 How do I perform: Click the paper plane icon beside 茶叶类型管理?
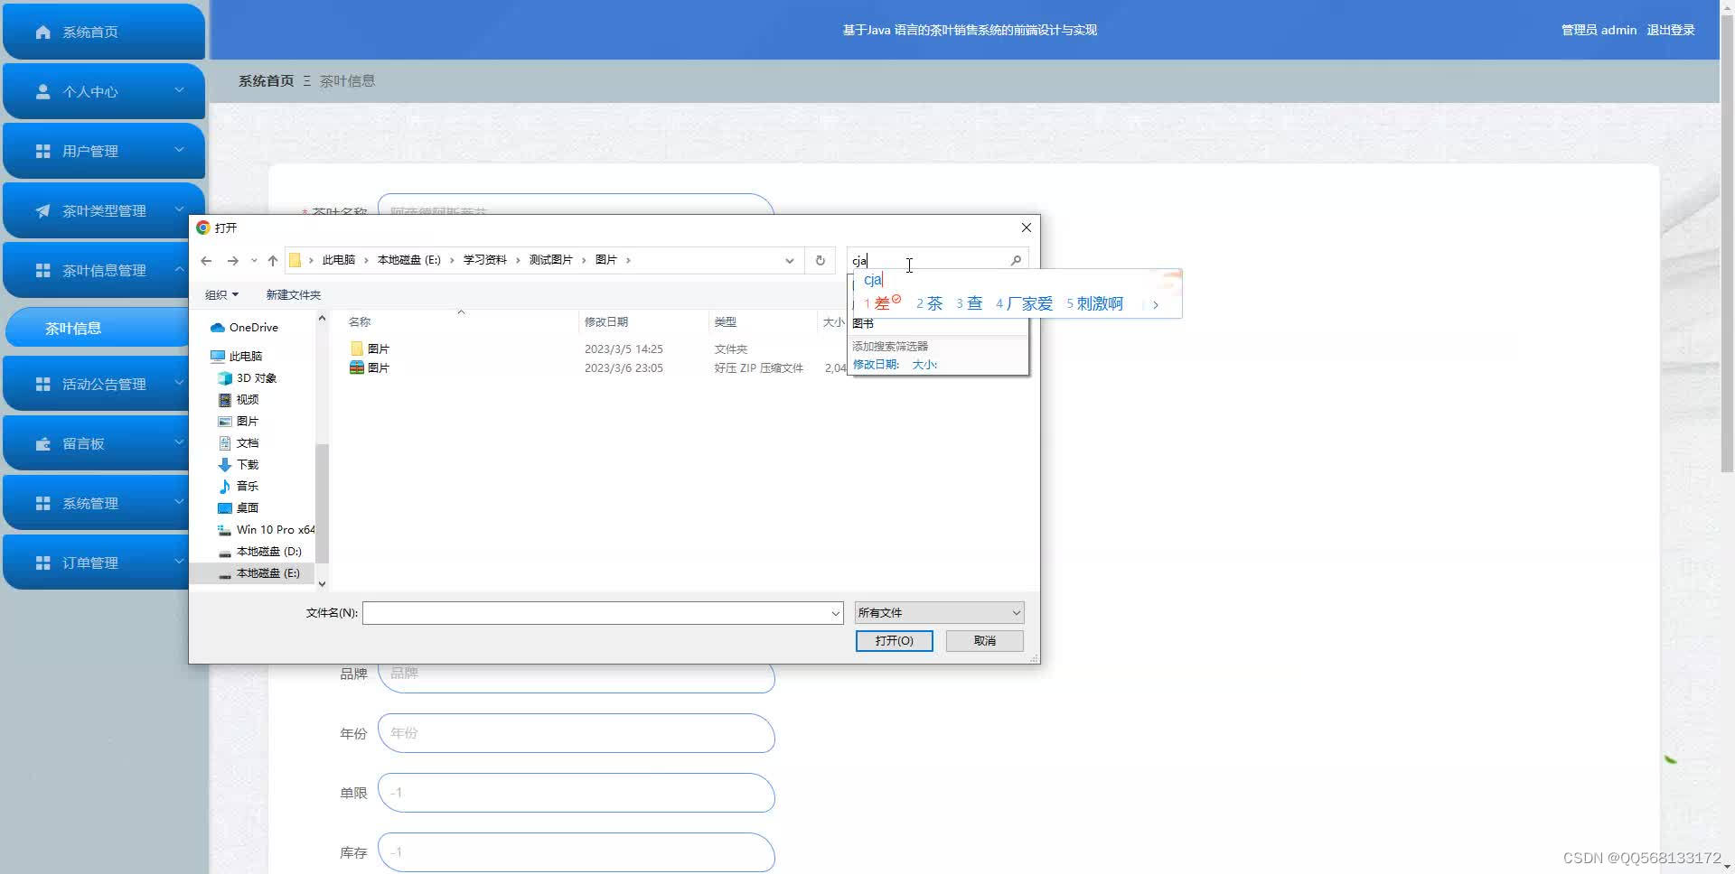click(42, 210)
